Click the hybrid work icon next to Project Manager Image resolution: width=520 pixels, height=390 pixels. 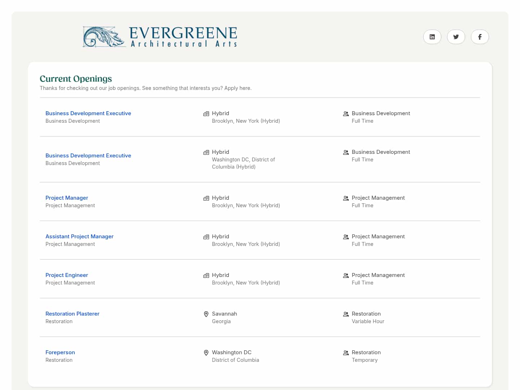tap(206, 198)
